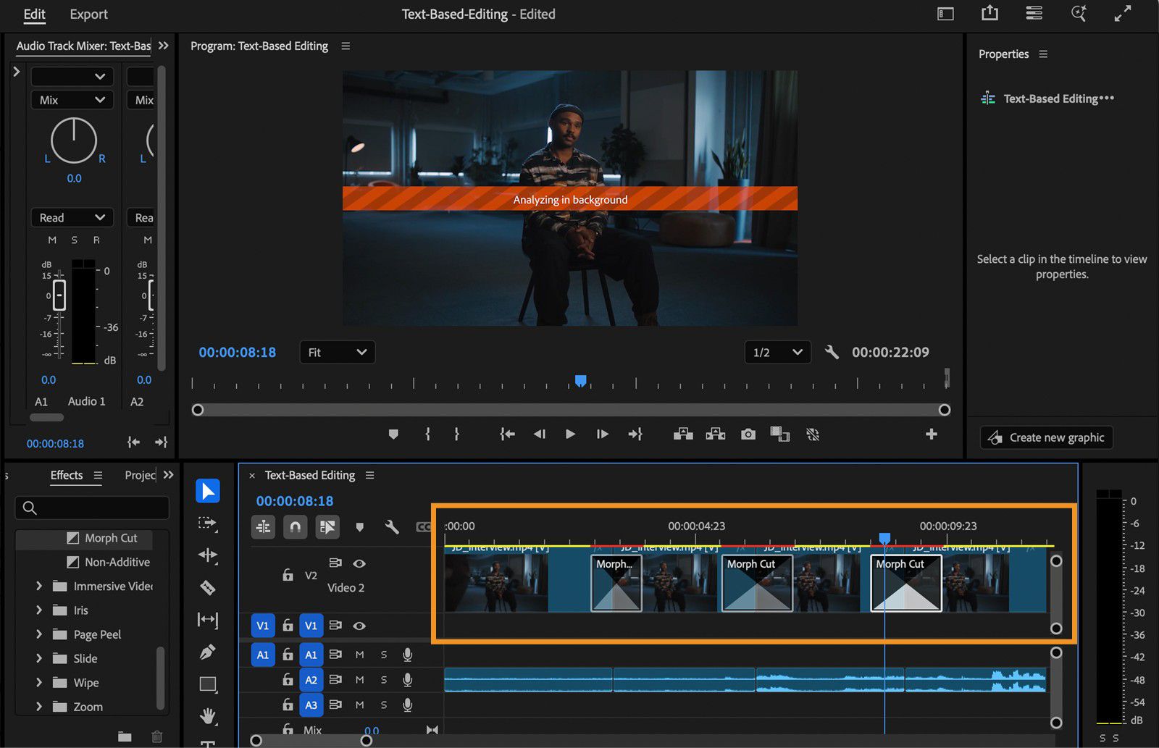Export a frame with the camera icon

pyautogui.click(x=748, y=434)
